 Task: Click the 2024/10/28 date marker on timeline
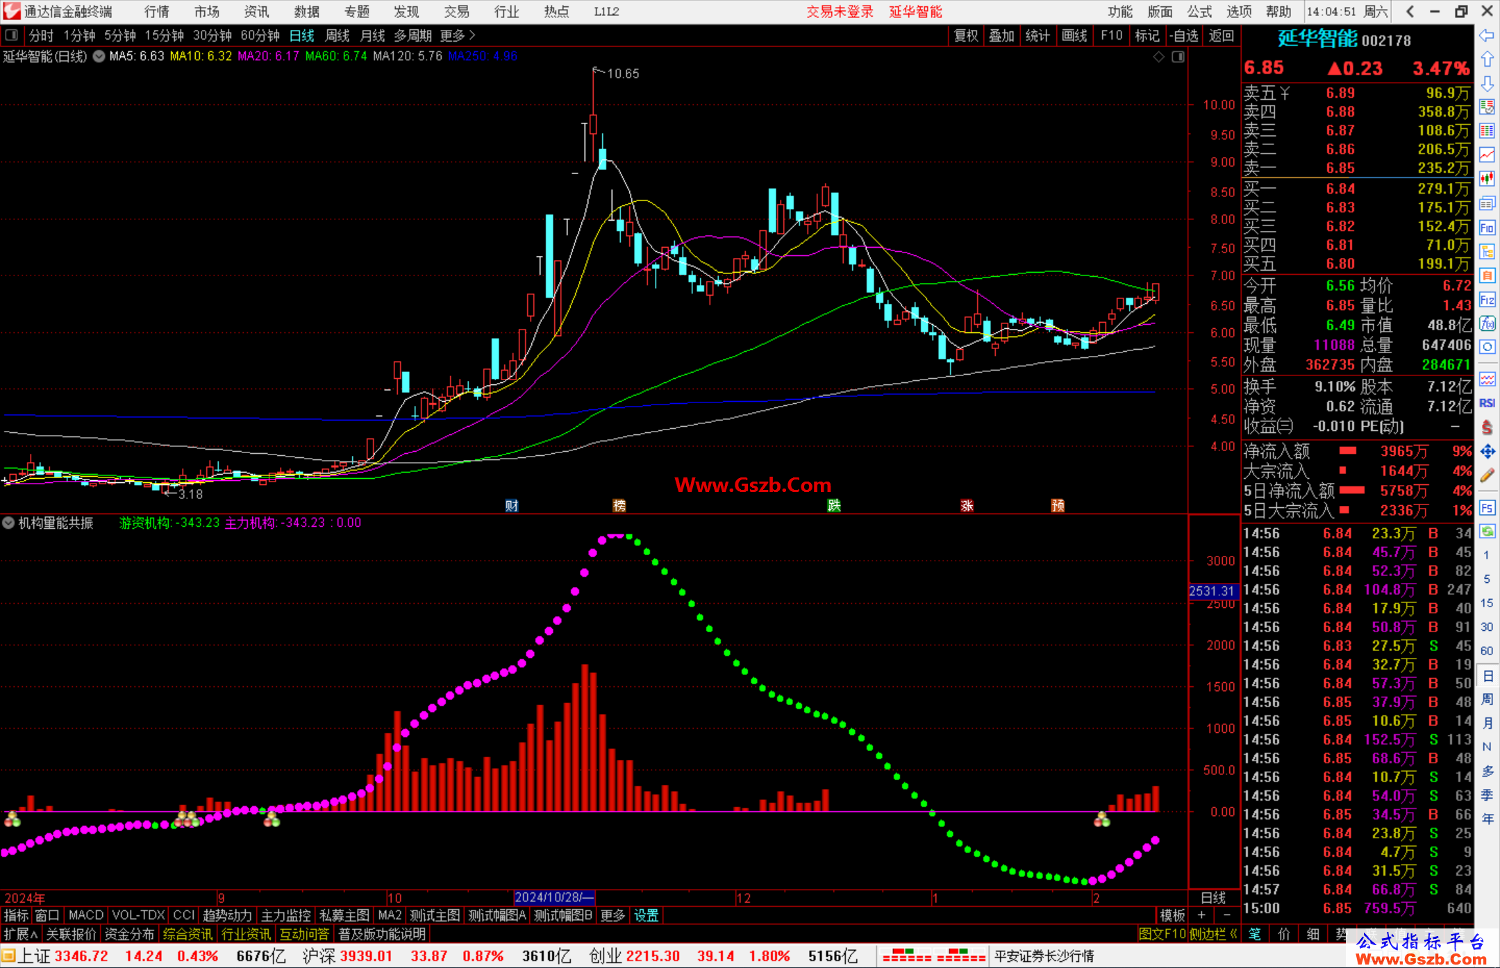[x=554, y=897]
